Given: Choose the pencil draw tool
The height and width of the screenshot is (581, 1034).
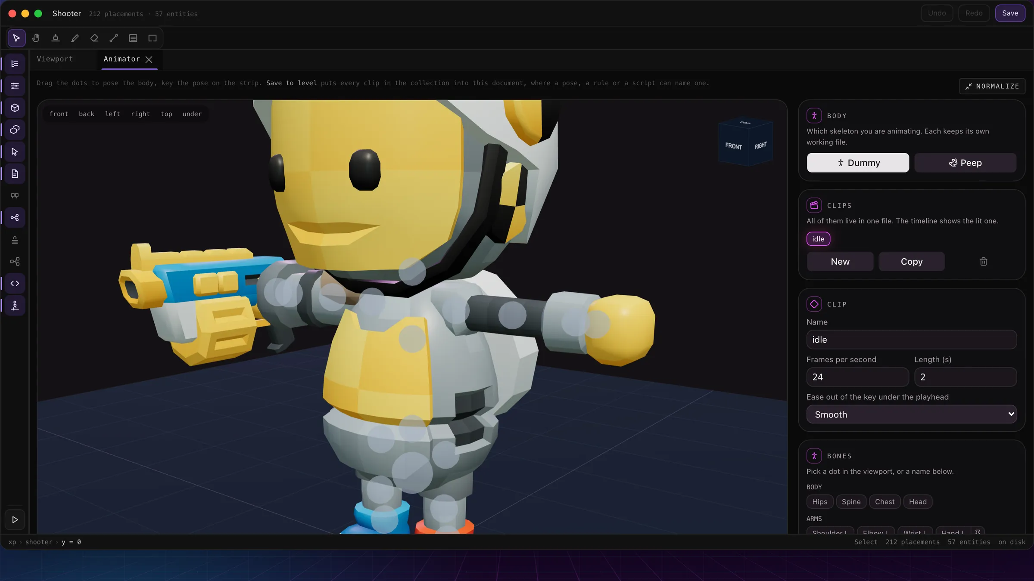Looking at the screenshot, I should point(75,38).
